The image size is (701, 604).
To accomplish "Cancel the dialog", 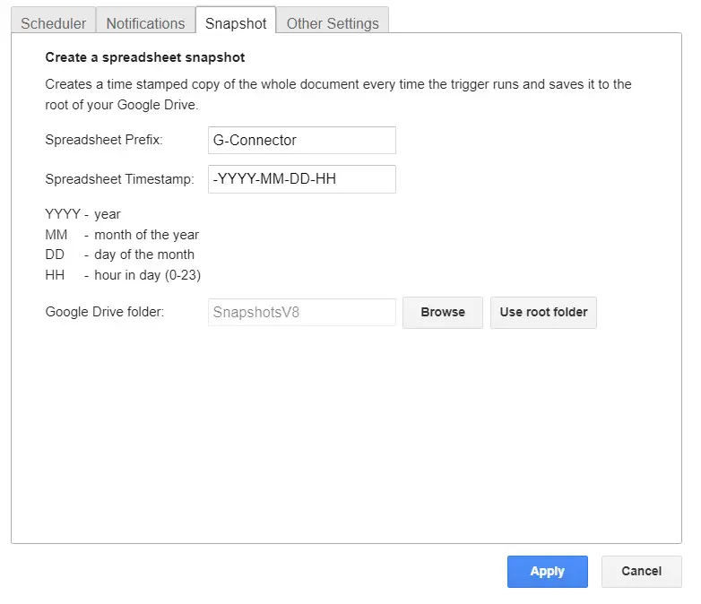I will click(x=641, y=571).
